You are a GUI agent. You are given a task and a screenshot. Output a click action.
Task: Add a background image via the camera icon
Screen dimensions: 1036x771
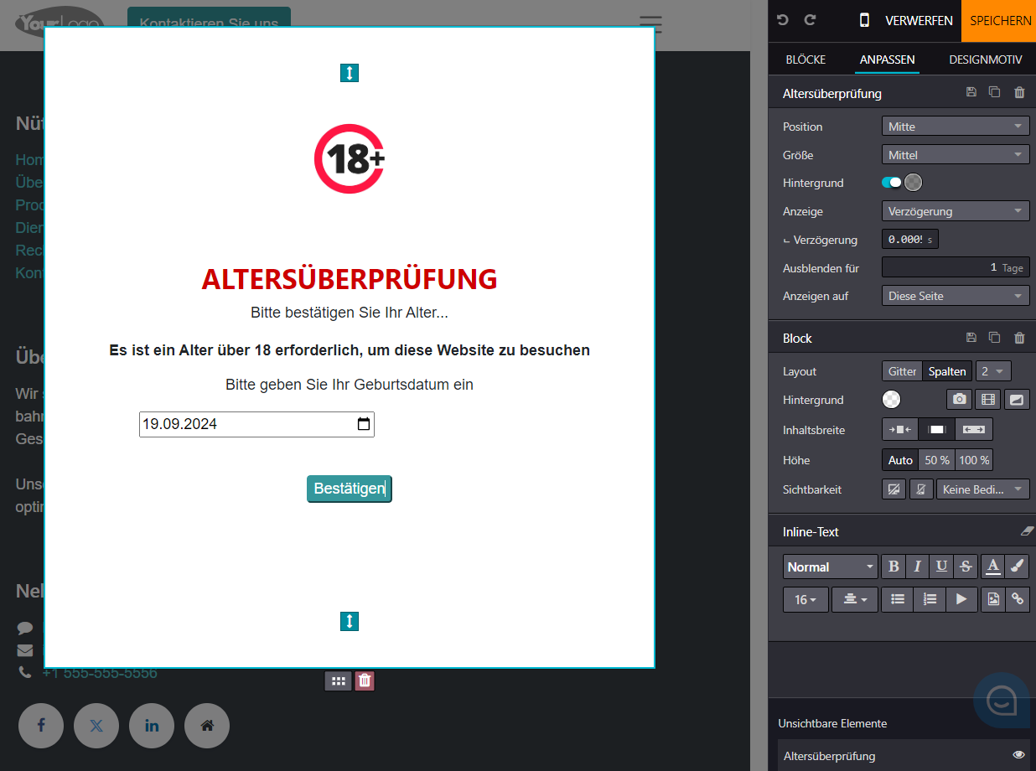tap(959, 400)
